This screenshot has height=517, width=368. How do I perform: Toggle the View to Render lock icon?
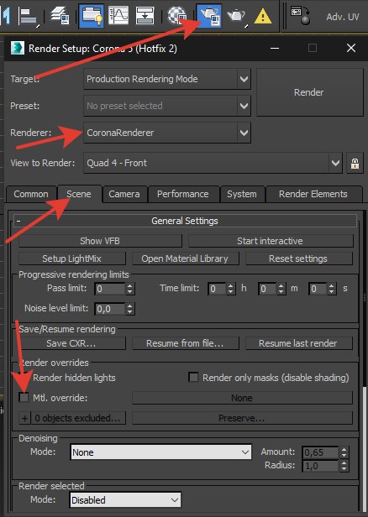tap(355, 163)
